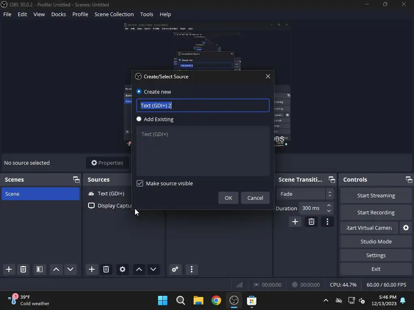Open File Explorer from taskbar
Viewport: 414px width, 310px height.
click(198, 300)
